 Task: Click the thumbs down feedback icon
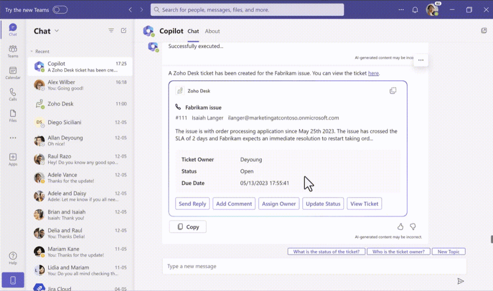point(412,227)
